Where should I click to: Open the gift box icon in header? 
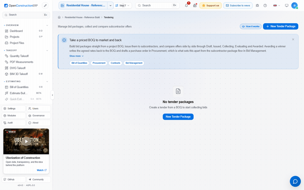[x=195, y=5]
